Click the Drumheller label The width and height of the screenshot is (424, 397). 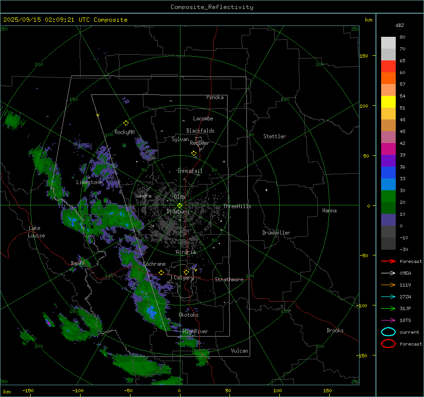pyautogui.click(x=276, y=233)
